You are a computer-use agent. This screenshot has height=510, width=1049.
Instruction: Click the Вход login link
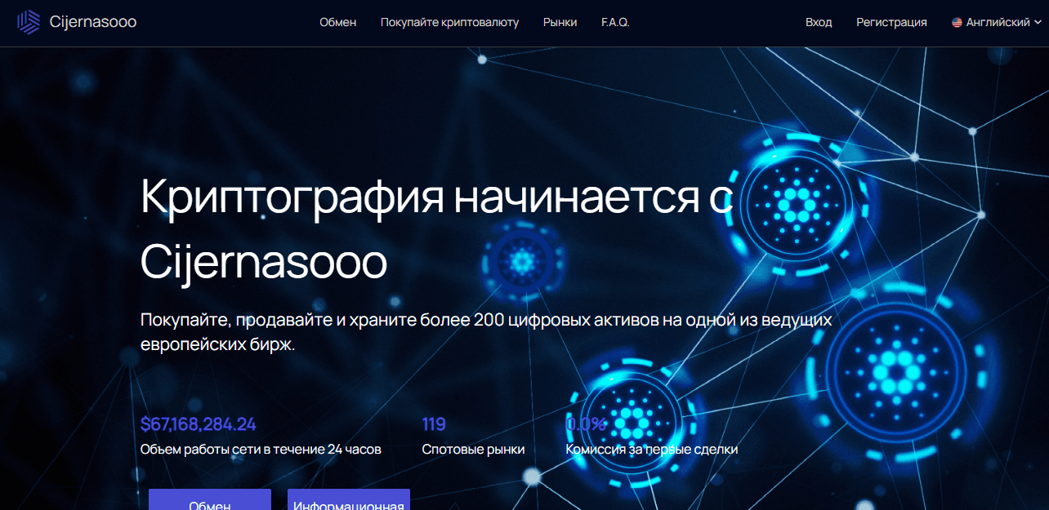pyautogui.click(x=819, y=23)
